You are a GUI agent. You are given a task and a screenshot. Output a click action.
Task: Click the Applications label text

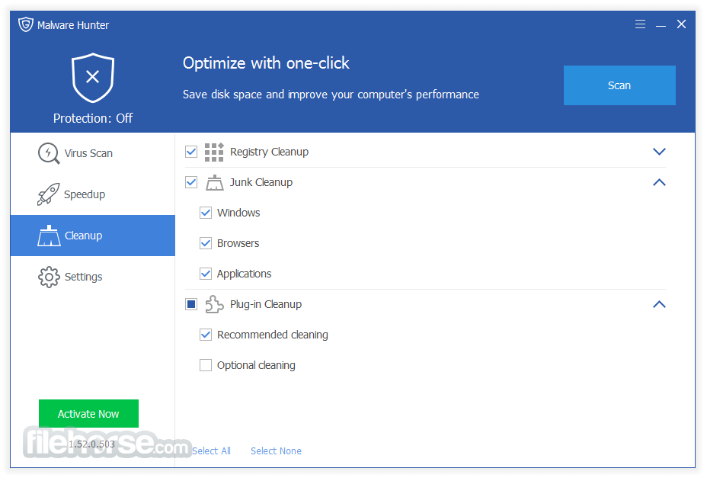point(244,274)
